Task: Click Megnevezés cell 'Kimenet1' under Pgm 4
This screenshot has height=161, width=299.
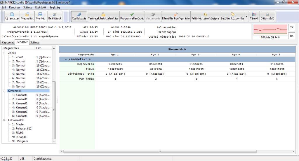Action: [x=237, y=64]
